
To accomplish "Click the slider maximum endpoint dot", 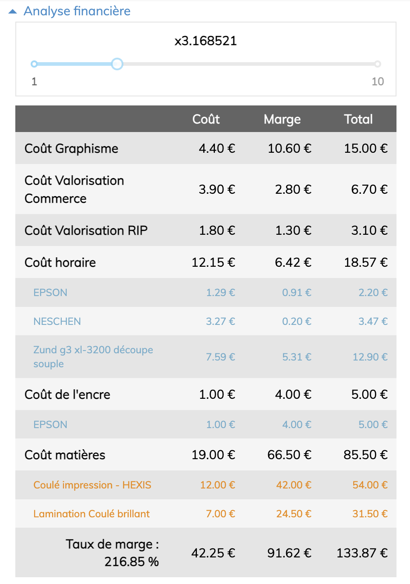I will pyautogui.click(x=378, y=64).
